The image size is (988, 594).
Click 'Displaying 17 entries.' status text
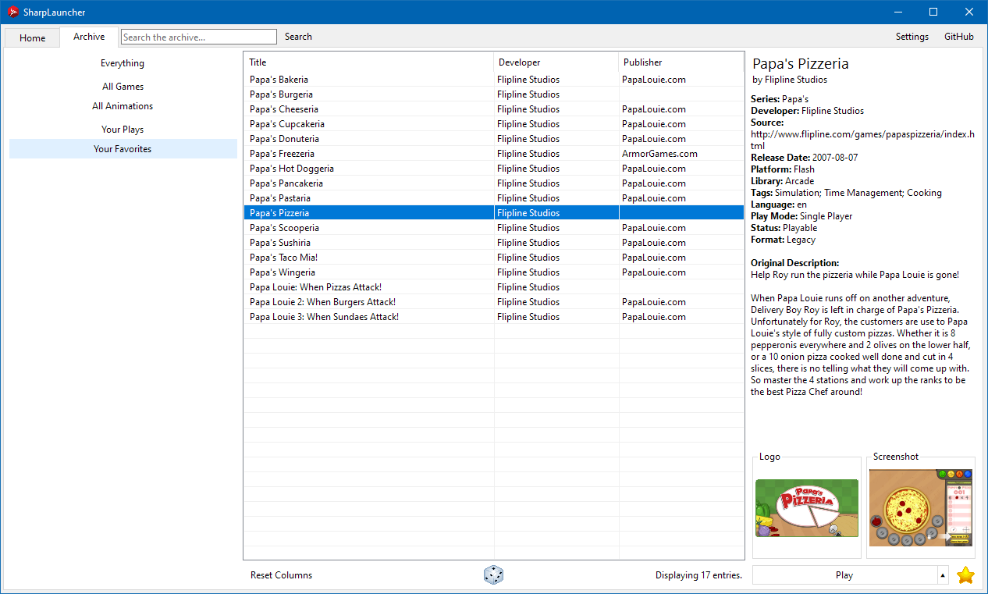pos(698,575)
